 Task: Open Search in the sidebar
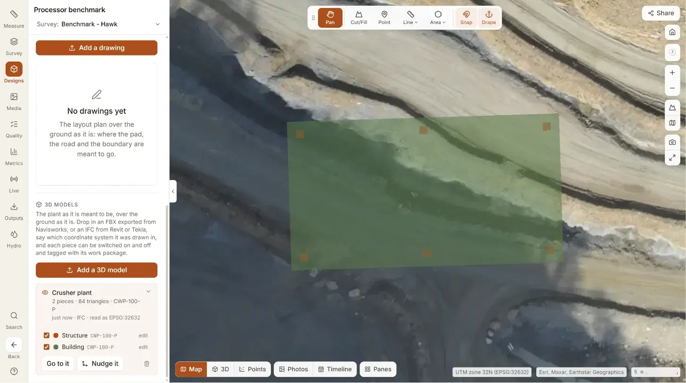point(14,320)
